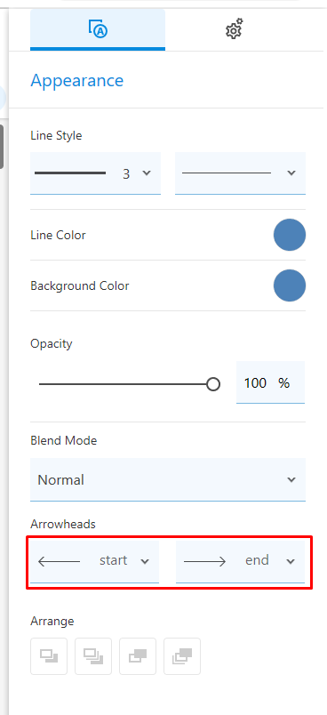327x715 pixels.
Task: Open the line dash pattern dropdown
Action: pos(240,173)
